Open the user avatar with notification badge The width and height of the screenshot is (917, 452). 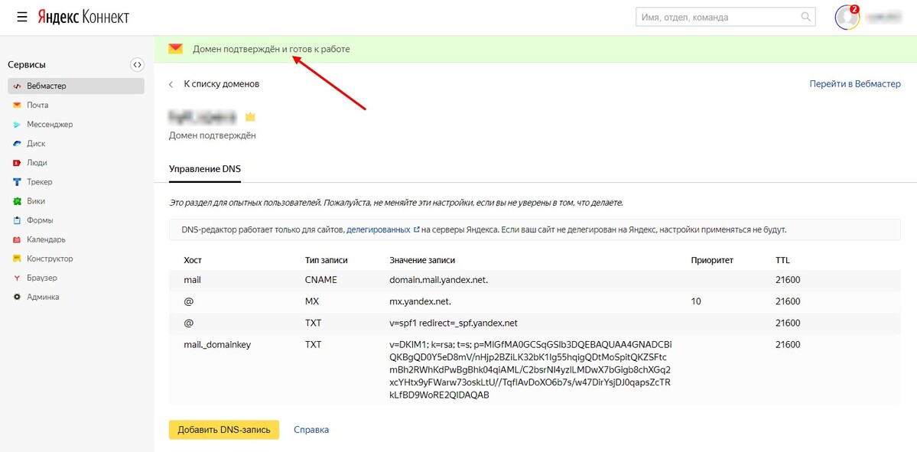pos(847,18)
